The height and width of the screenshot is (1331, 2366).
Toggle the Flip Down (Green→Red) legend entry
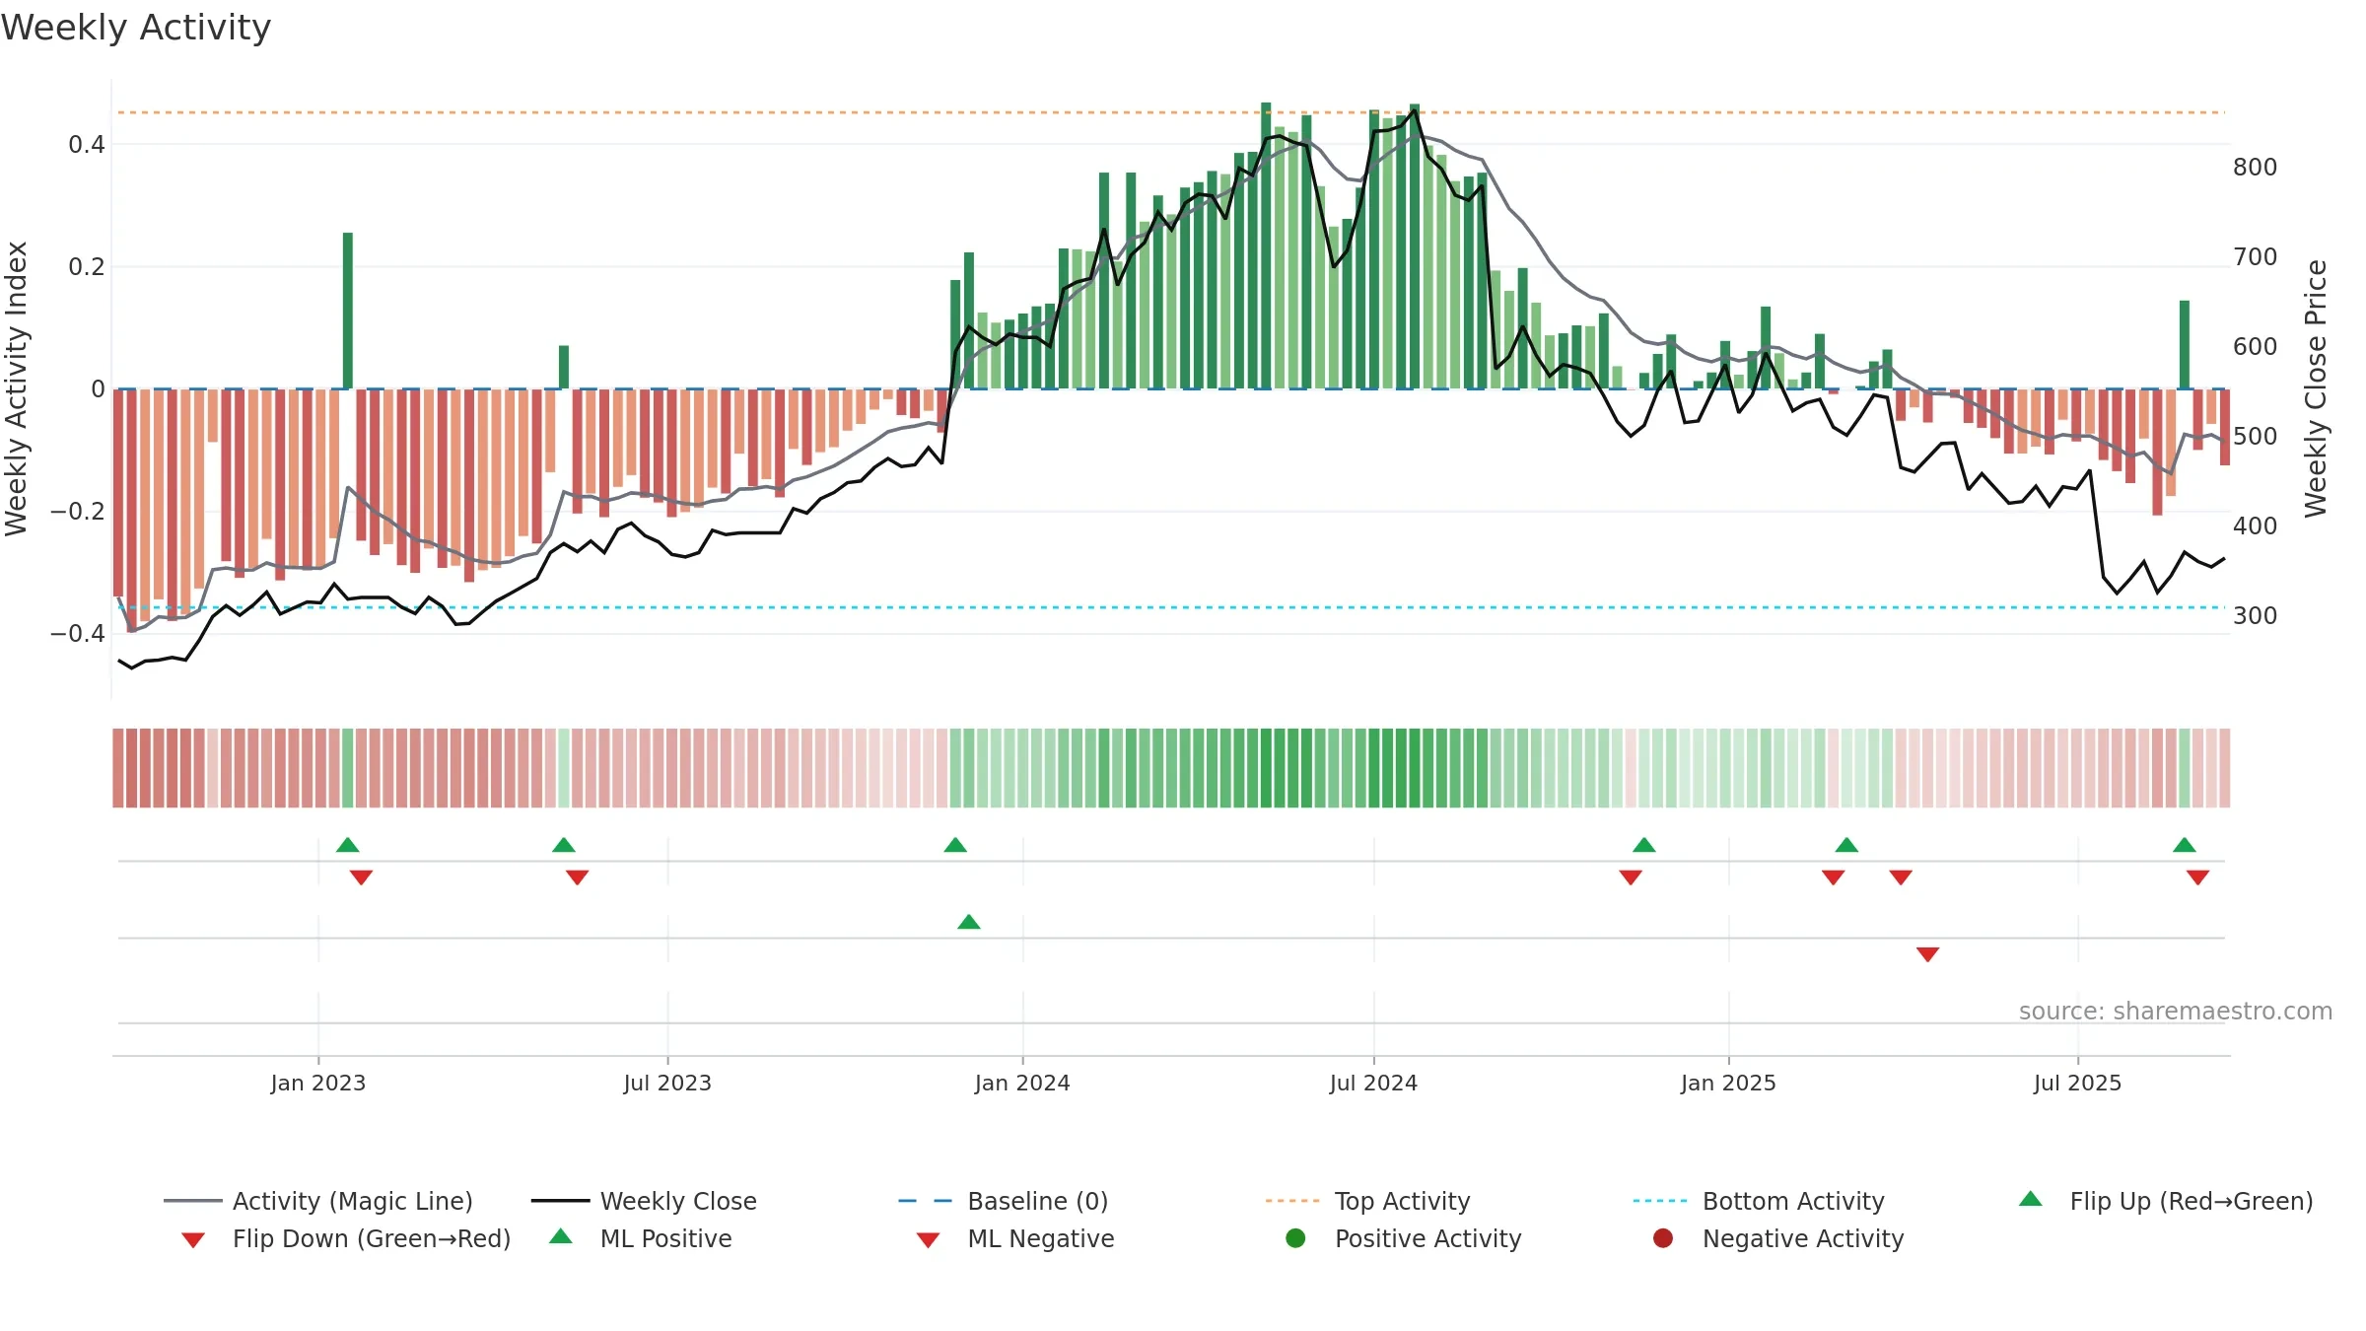click(x=345, y=1238)
